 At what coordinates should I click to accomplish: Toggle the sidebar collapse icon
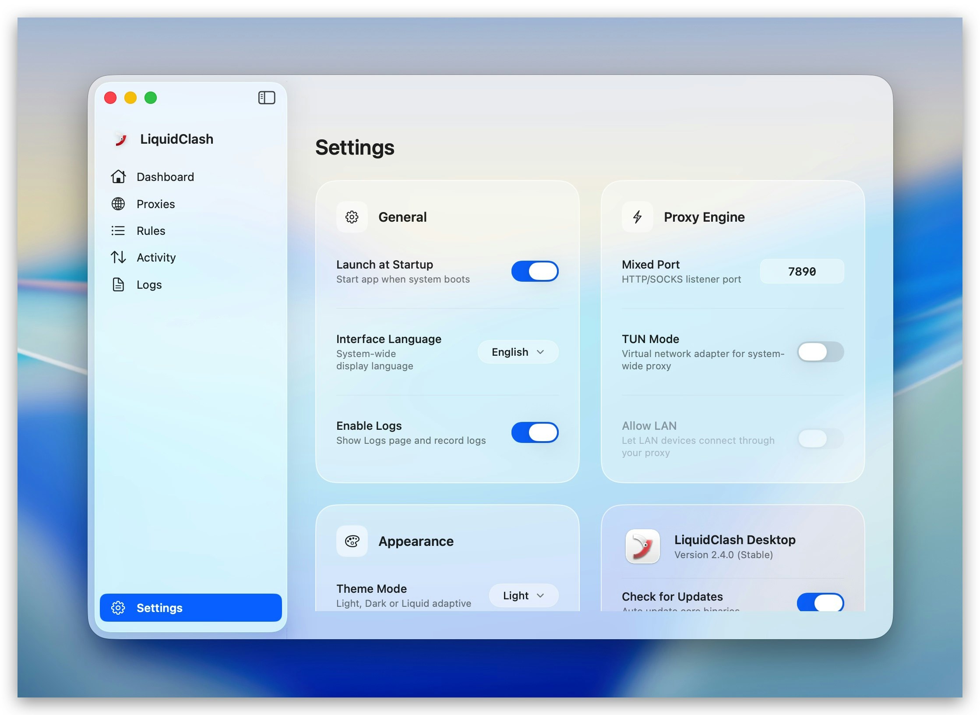point(266,97)
